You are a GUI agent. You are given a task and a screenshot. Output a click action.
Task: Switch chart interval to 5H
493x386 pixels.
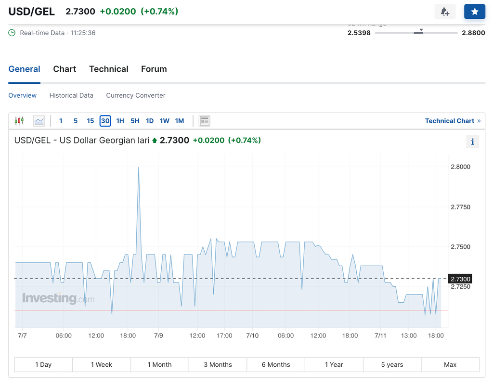(135, 121)
